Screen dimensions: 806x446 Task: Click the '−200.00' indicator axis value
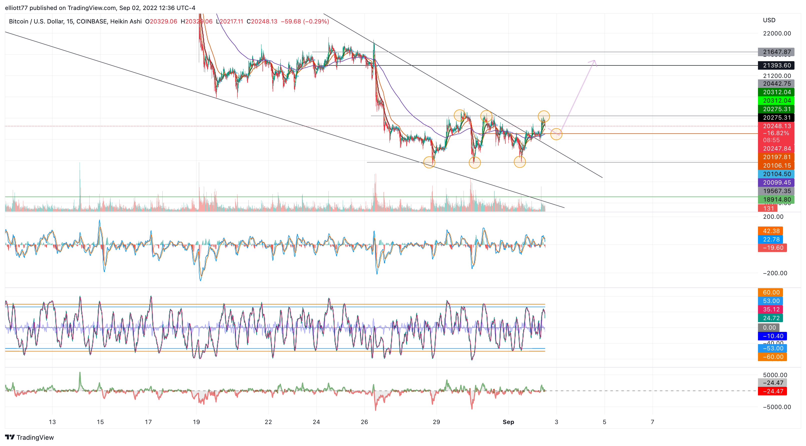coord(775,273)
